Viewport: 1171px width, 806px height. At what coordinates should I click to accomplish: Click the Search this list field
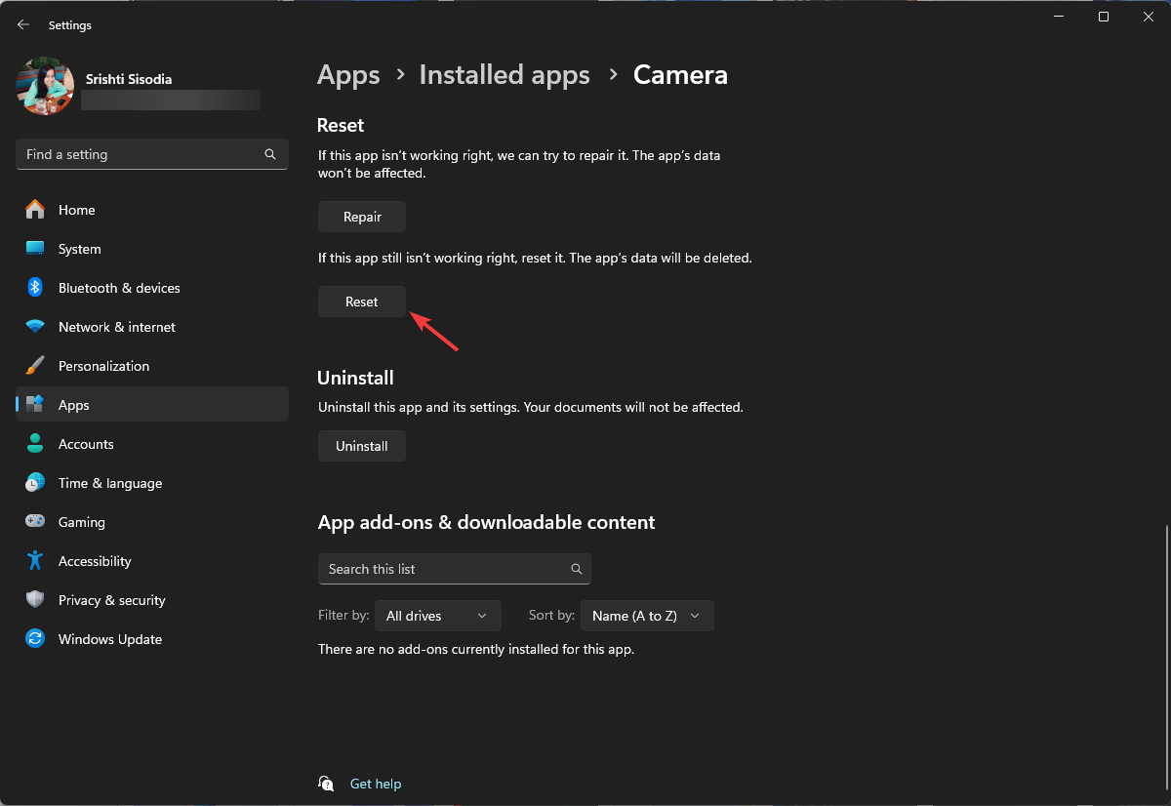point(454,569)
